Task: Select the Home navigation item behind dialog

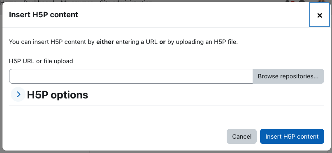Action: coord(9,1)
